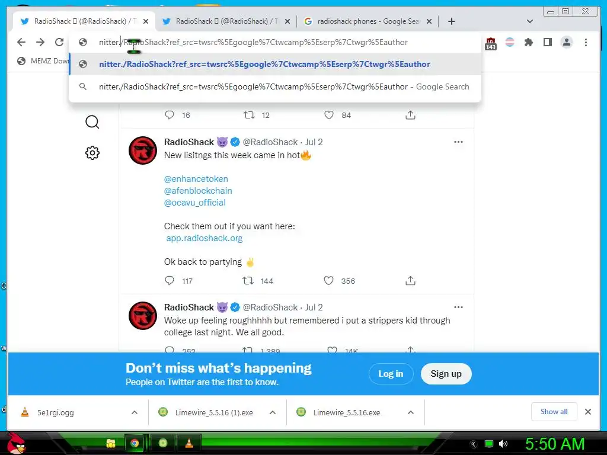Show all downloads

point(554,412)
